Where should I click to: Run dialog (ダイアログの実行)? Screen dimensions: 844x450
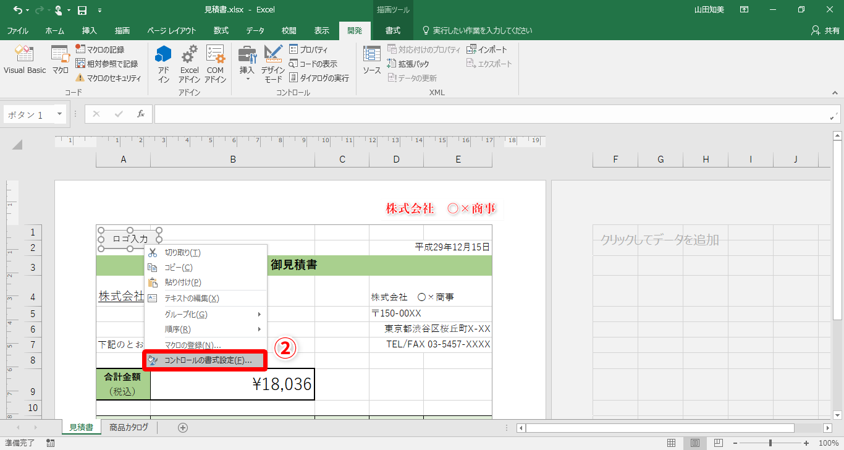pyautogui.click(x=319, y=78)
